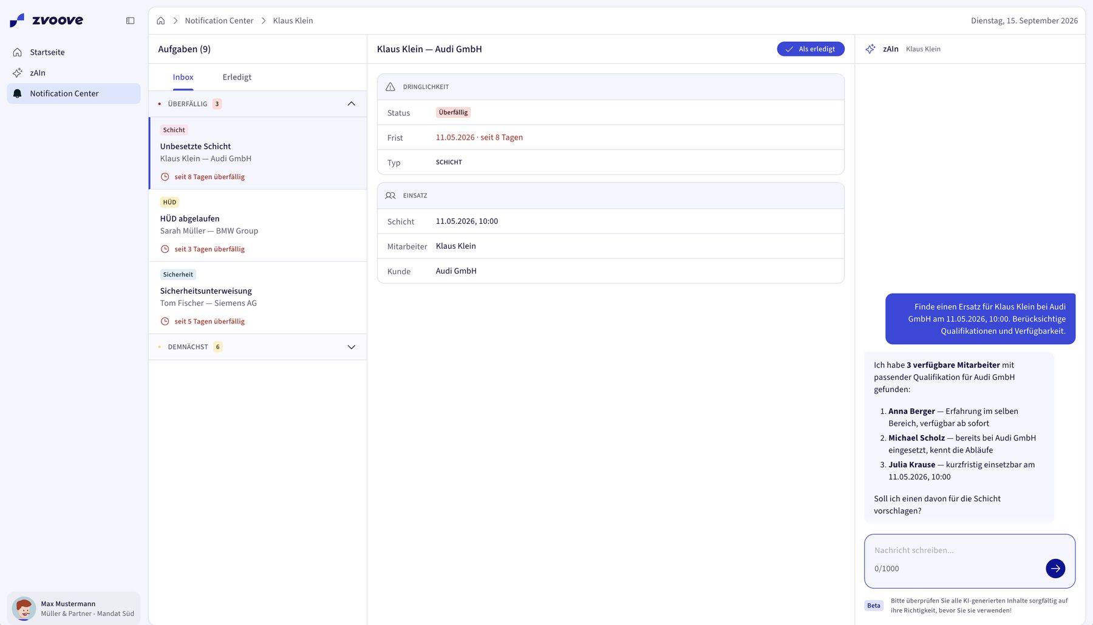Open Startseite from sidebar
Image resolution: width=1093 pixels, height=625 pixels.
click(73, 52)
